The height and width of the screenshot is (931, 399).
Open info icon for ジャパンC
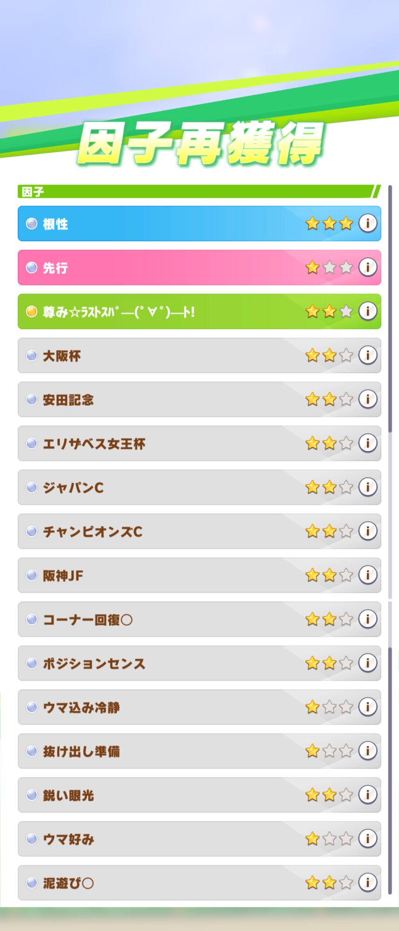coord(367,487)
